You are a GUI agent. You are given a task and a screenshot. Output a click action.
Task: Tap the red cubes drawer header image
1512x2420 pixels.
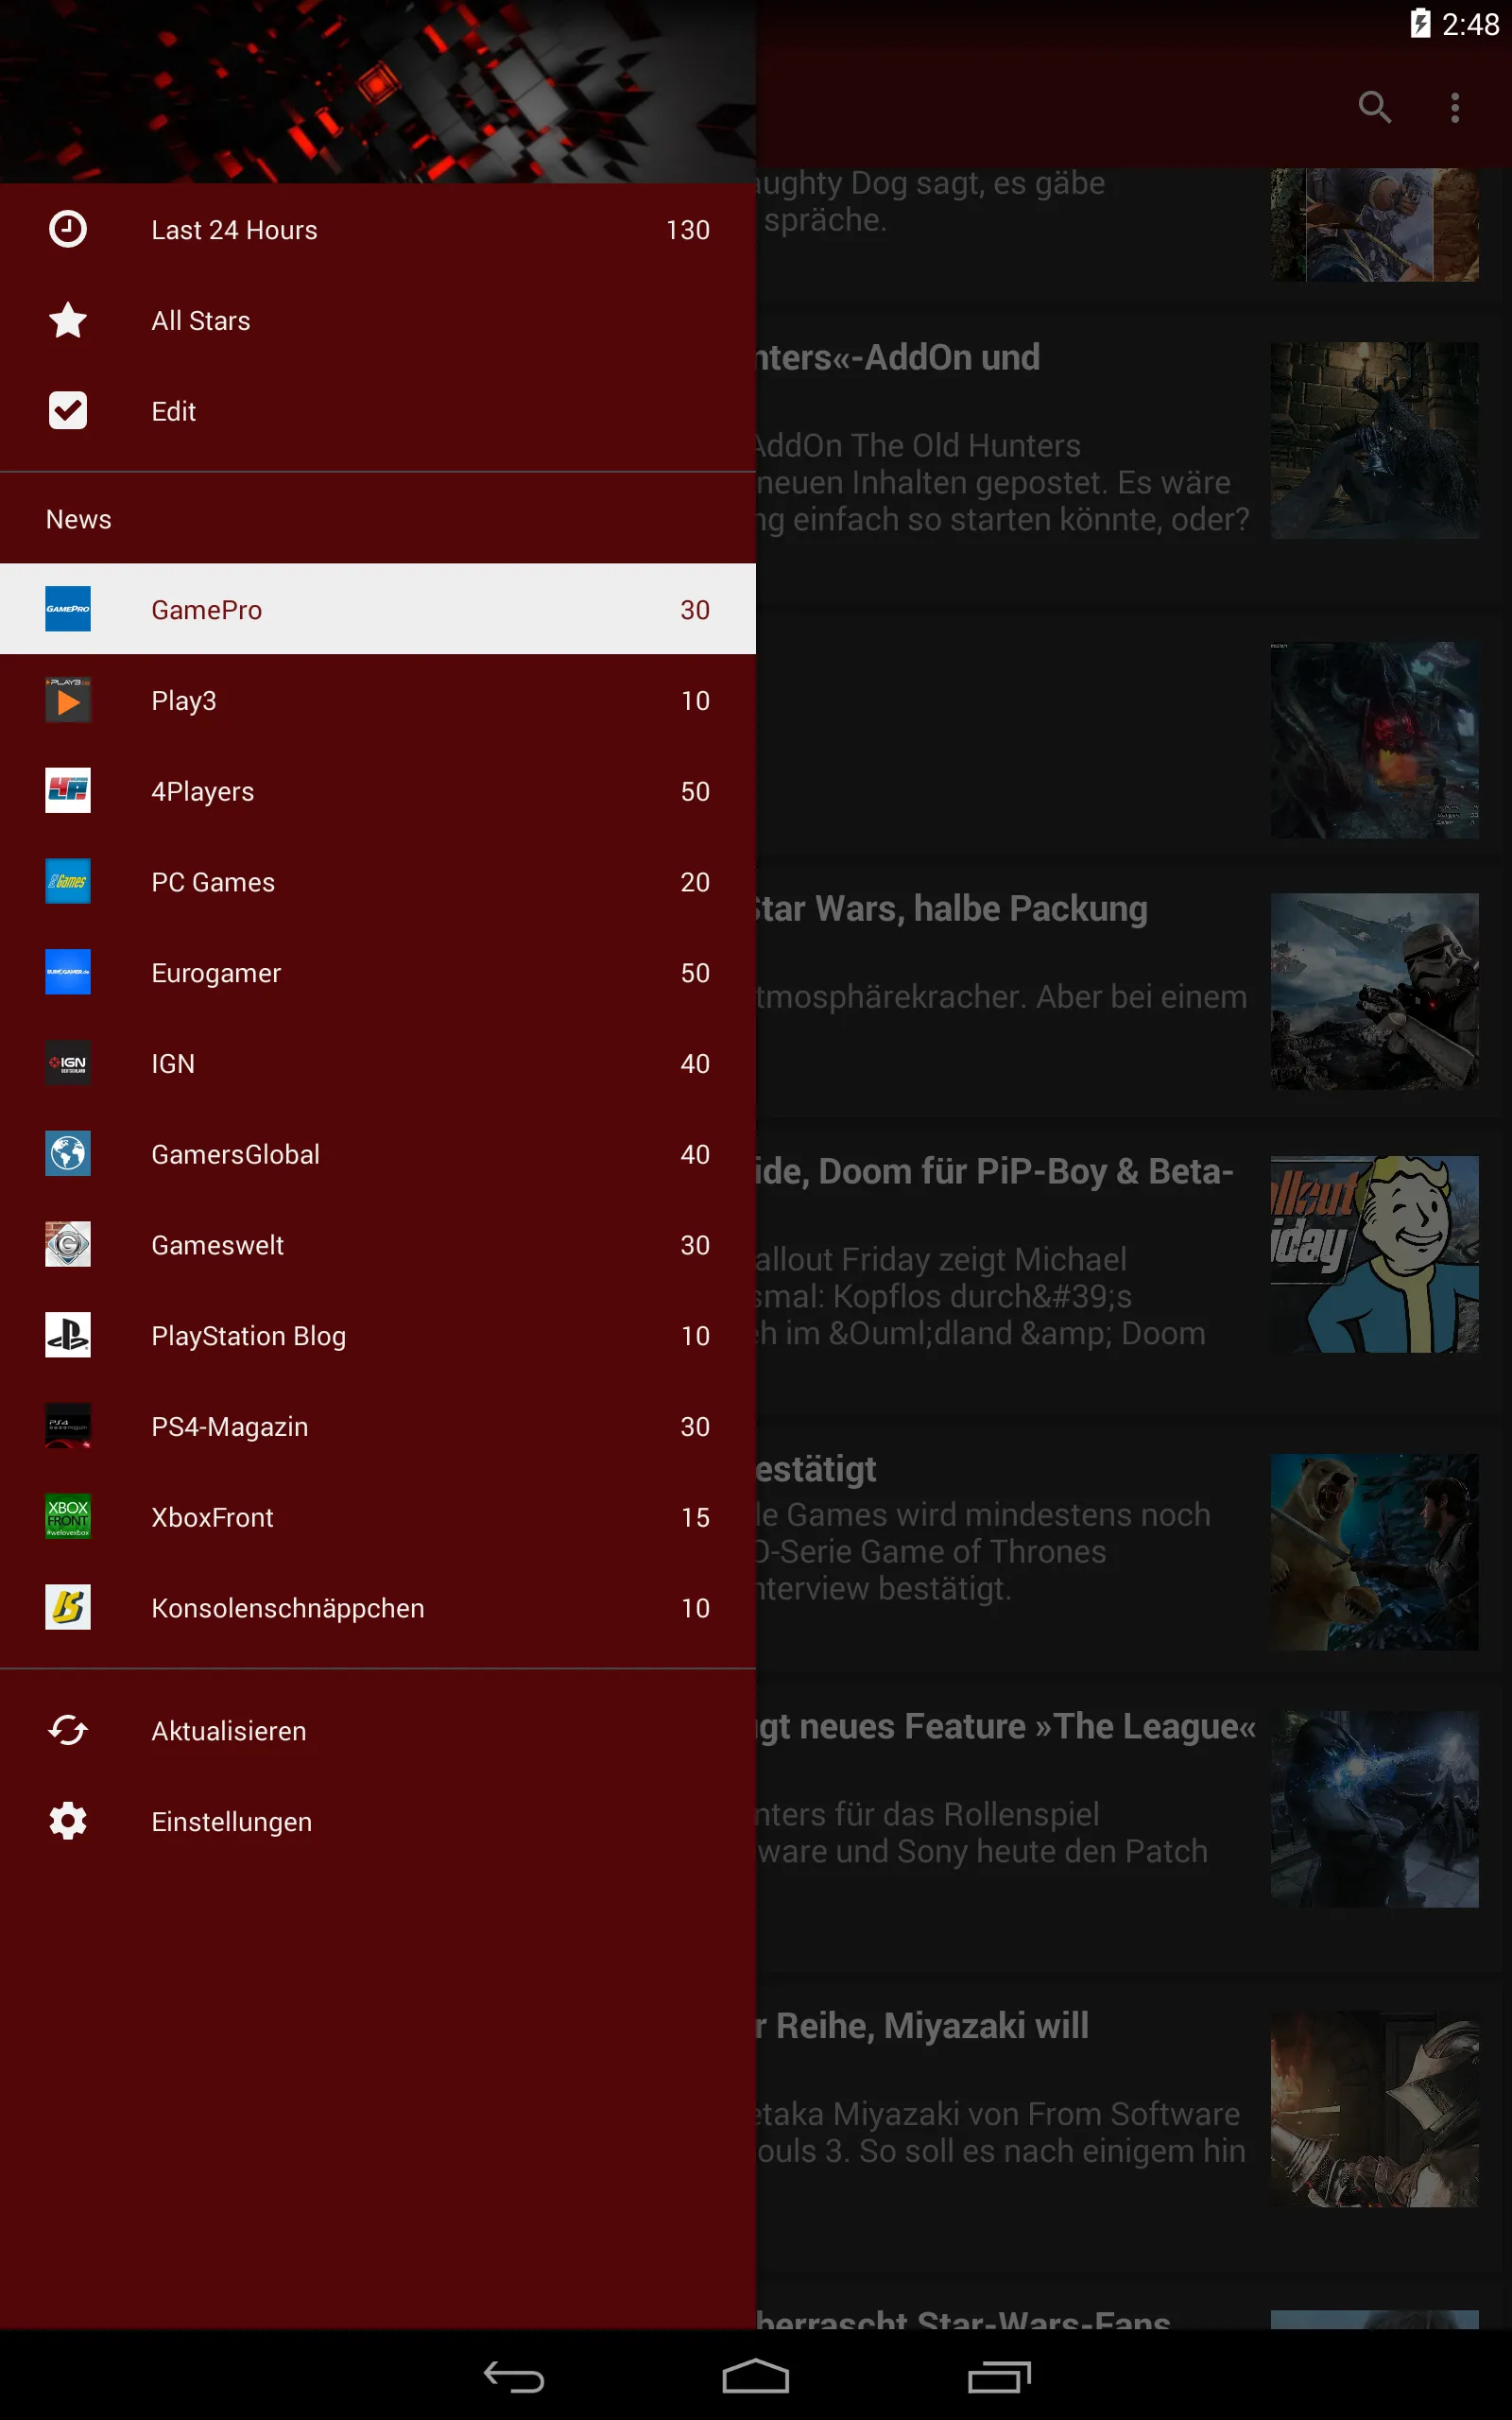[x=378, y=91]
